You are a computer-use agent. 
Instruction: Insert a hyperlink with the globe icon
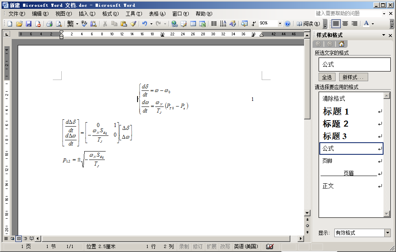pyautogui.click(x=174, y=24)
